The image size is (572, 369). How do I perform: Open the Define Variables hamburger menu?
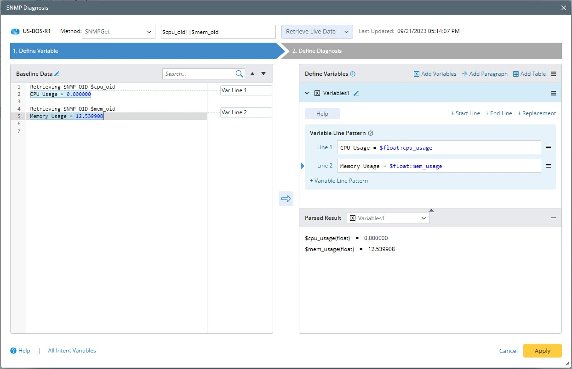[554, 74]
